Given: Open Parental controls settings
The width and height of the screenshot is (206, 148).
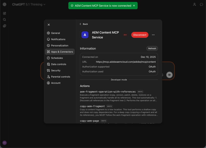Looking at the screenshot, I should click(x=60, y=77).
